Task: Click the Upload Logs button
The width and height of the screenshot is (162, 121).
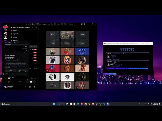Action: click(23, 71)
